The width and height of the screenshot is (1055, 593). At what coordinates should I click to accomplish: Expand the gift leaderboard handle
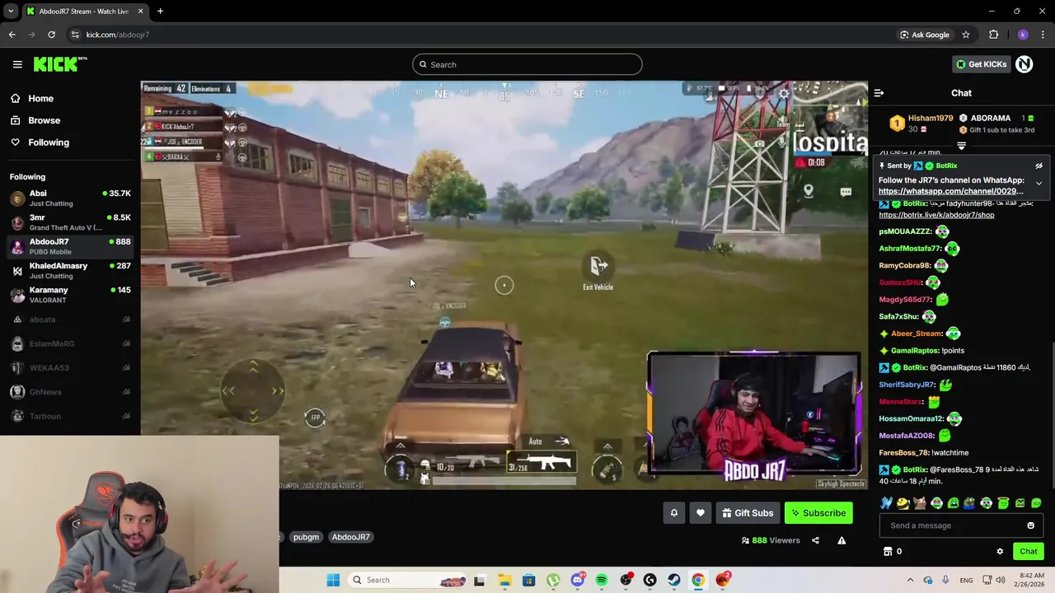(x=961, y=146)
